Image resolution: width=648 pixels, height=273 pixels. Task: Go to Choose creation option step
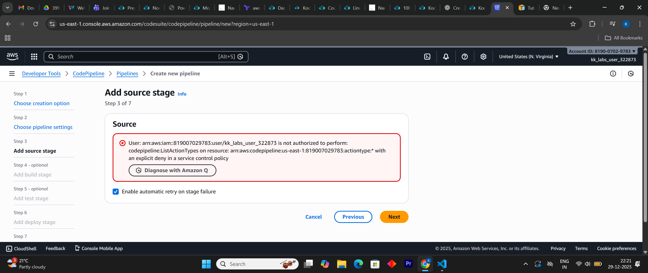pyautogui.click(x=42, y=103)
